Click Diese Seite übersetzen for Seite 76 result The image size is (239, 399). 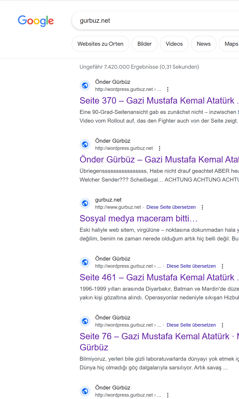tap(191, 325)
